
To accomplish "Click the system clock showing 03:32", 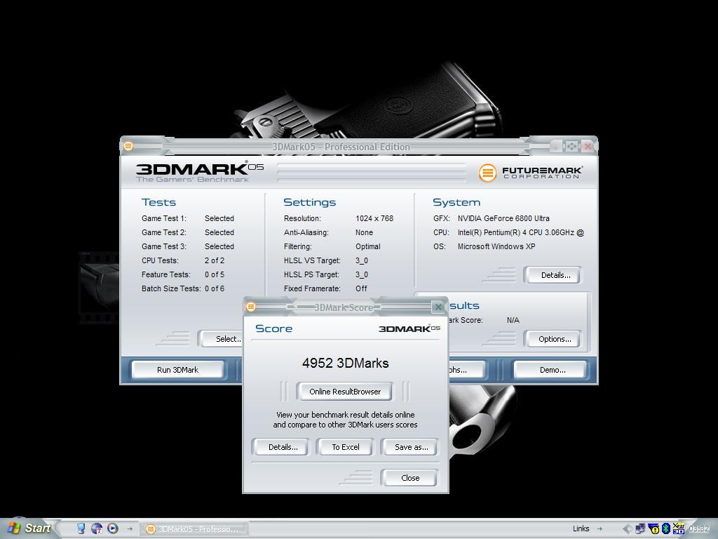I will [x=699, y=529].
